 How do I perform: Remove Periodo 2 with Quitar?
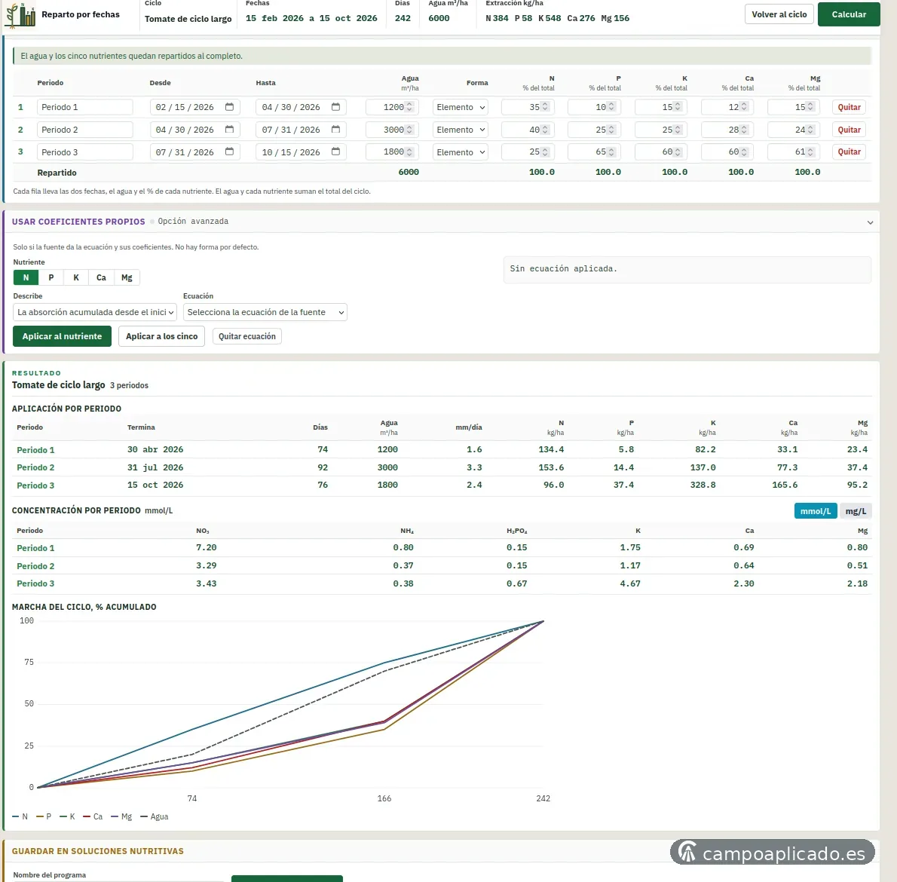(849, 130)
